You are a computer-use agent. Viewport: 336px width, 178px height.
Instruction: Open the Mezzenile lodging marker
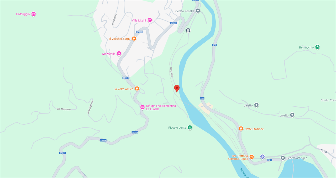(119, 54)
